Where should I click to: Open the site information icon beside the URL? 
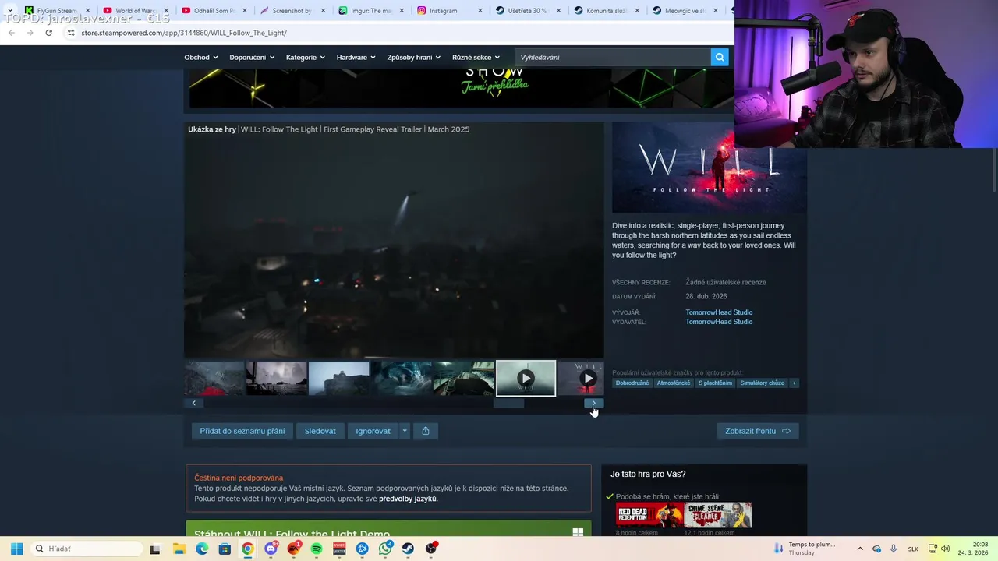tap(71, 33)
